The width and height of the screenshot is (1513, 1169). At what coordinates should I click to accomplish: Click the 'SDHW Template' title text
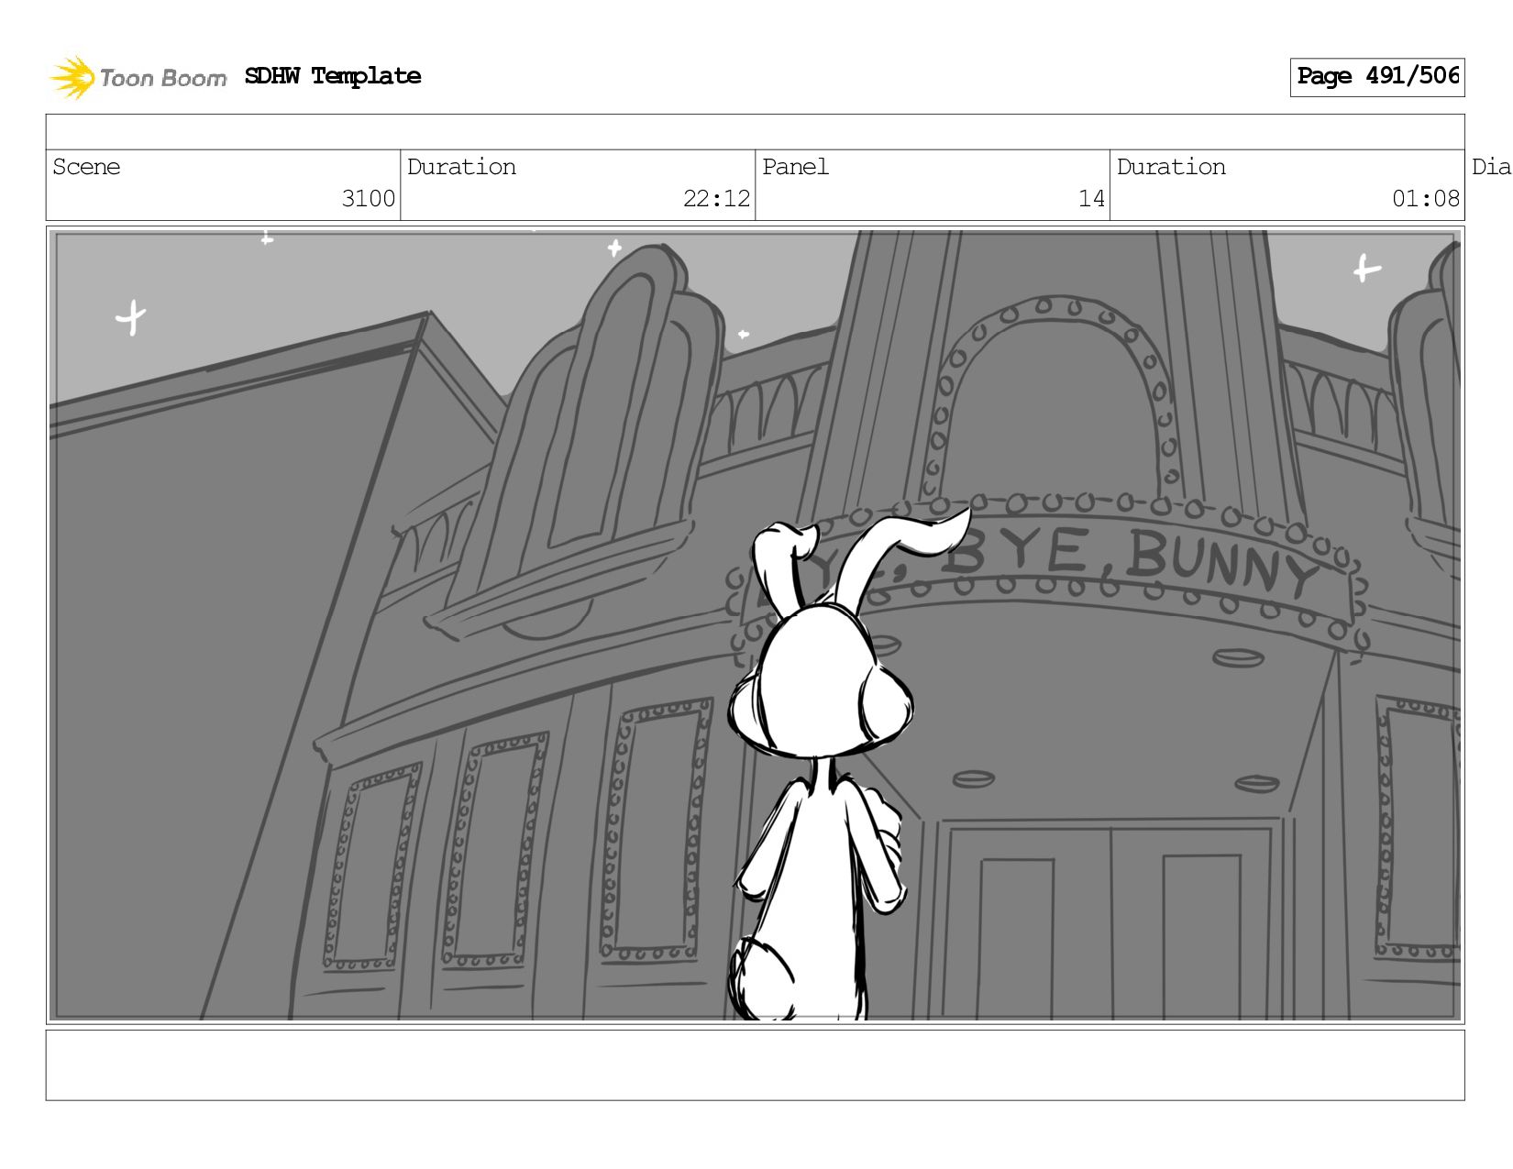[x=333, y=76]
